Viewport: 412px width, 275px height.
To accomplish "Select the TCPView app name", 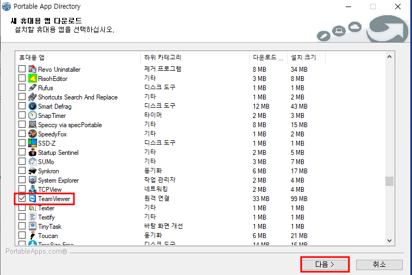I will pyautogui.click(x=49, y=190).
